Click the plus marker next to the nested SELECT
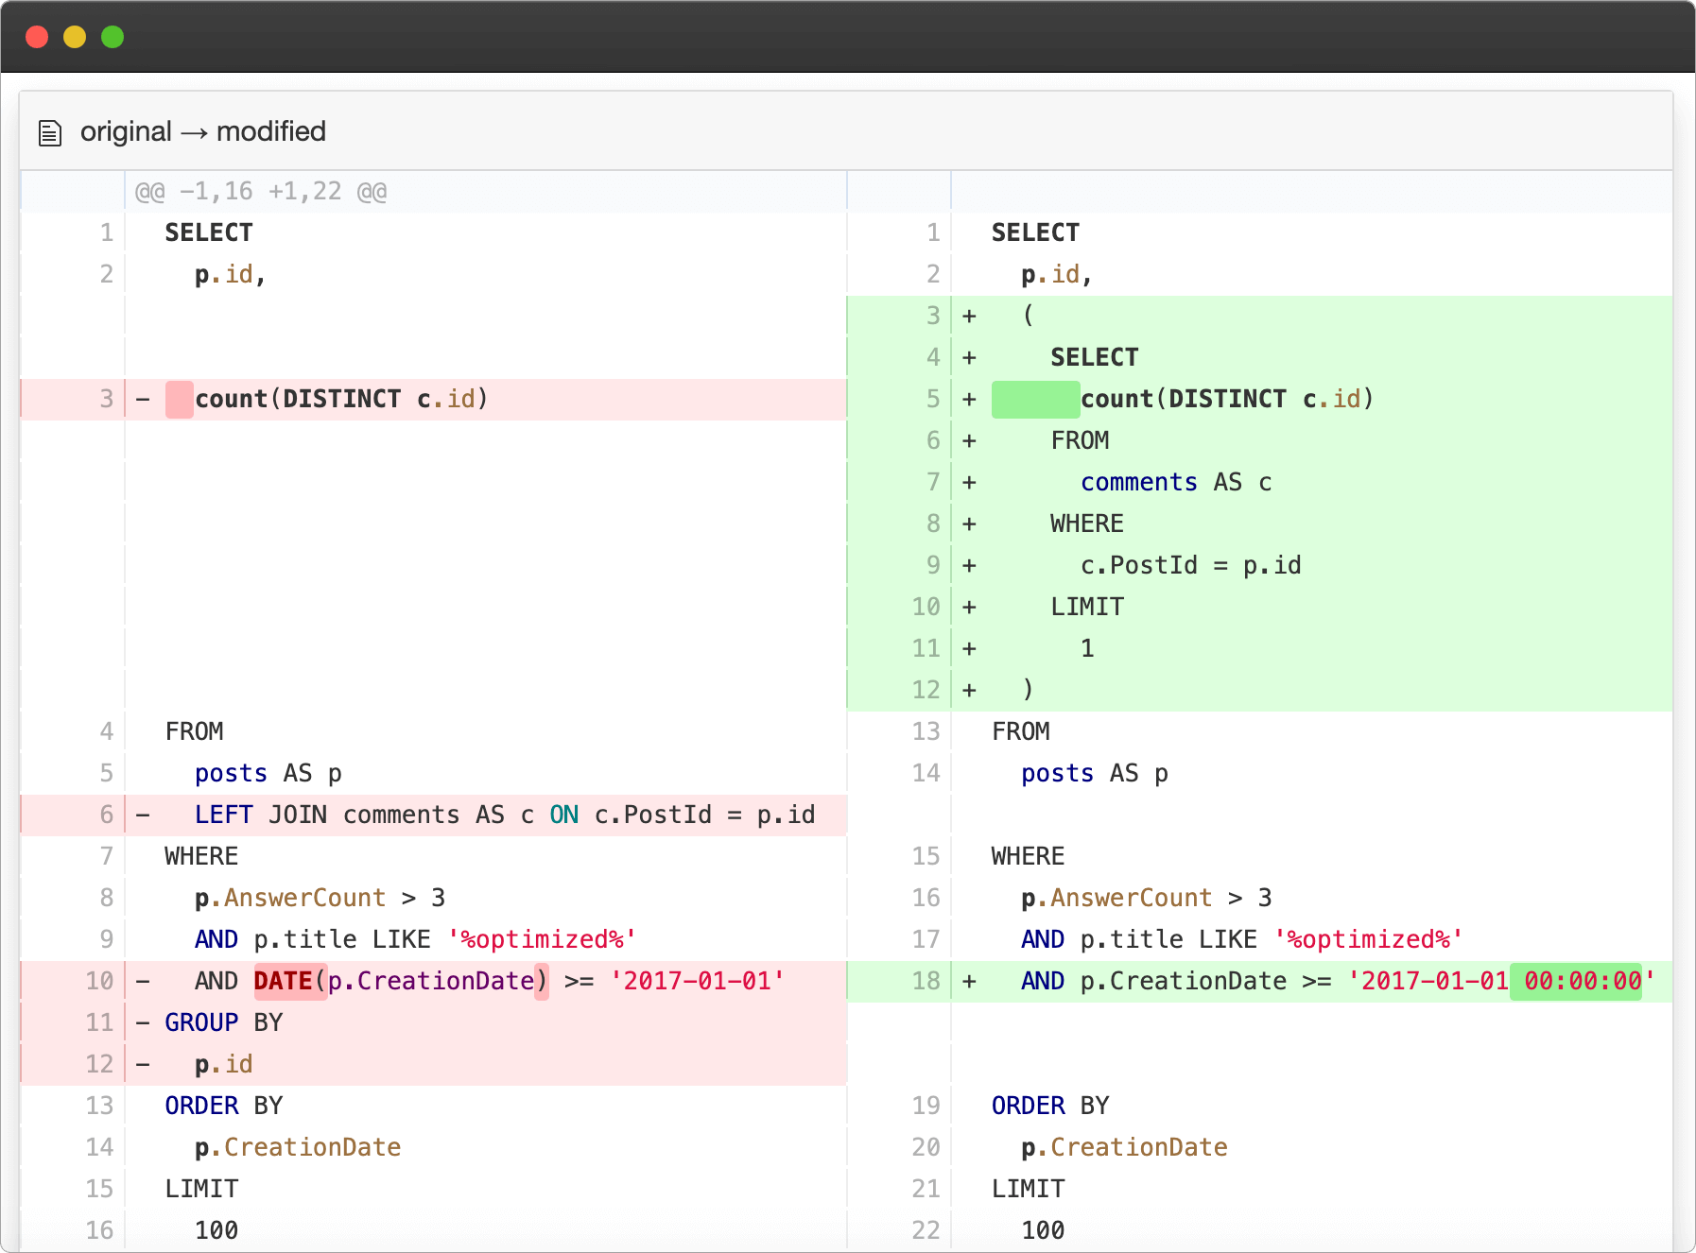The image size is (1696, 1253). [969, 357]
